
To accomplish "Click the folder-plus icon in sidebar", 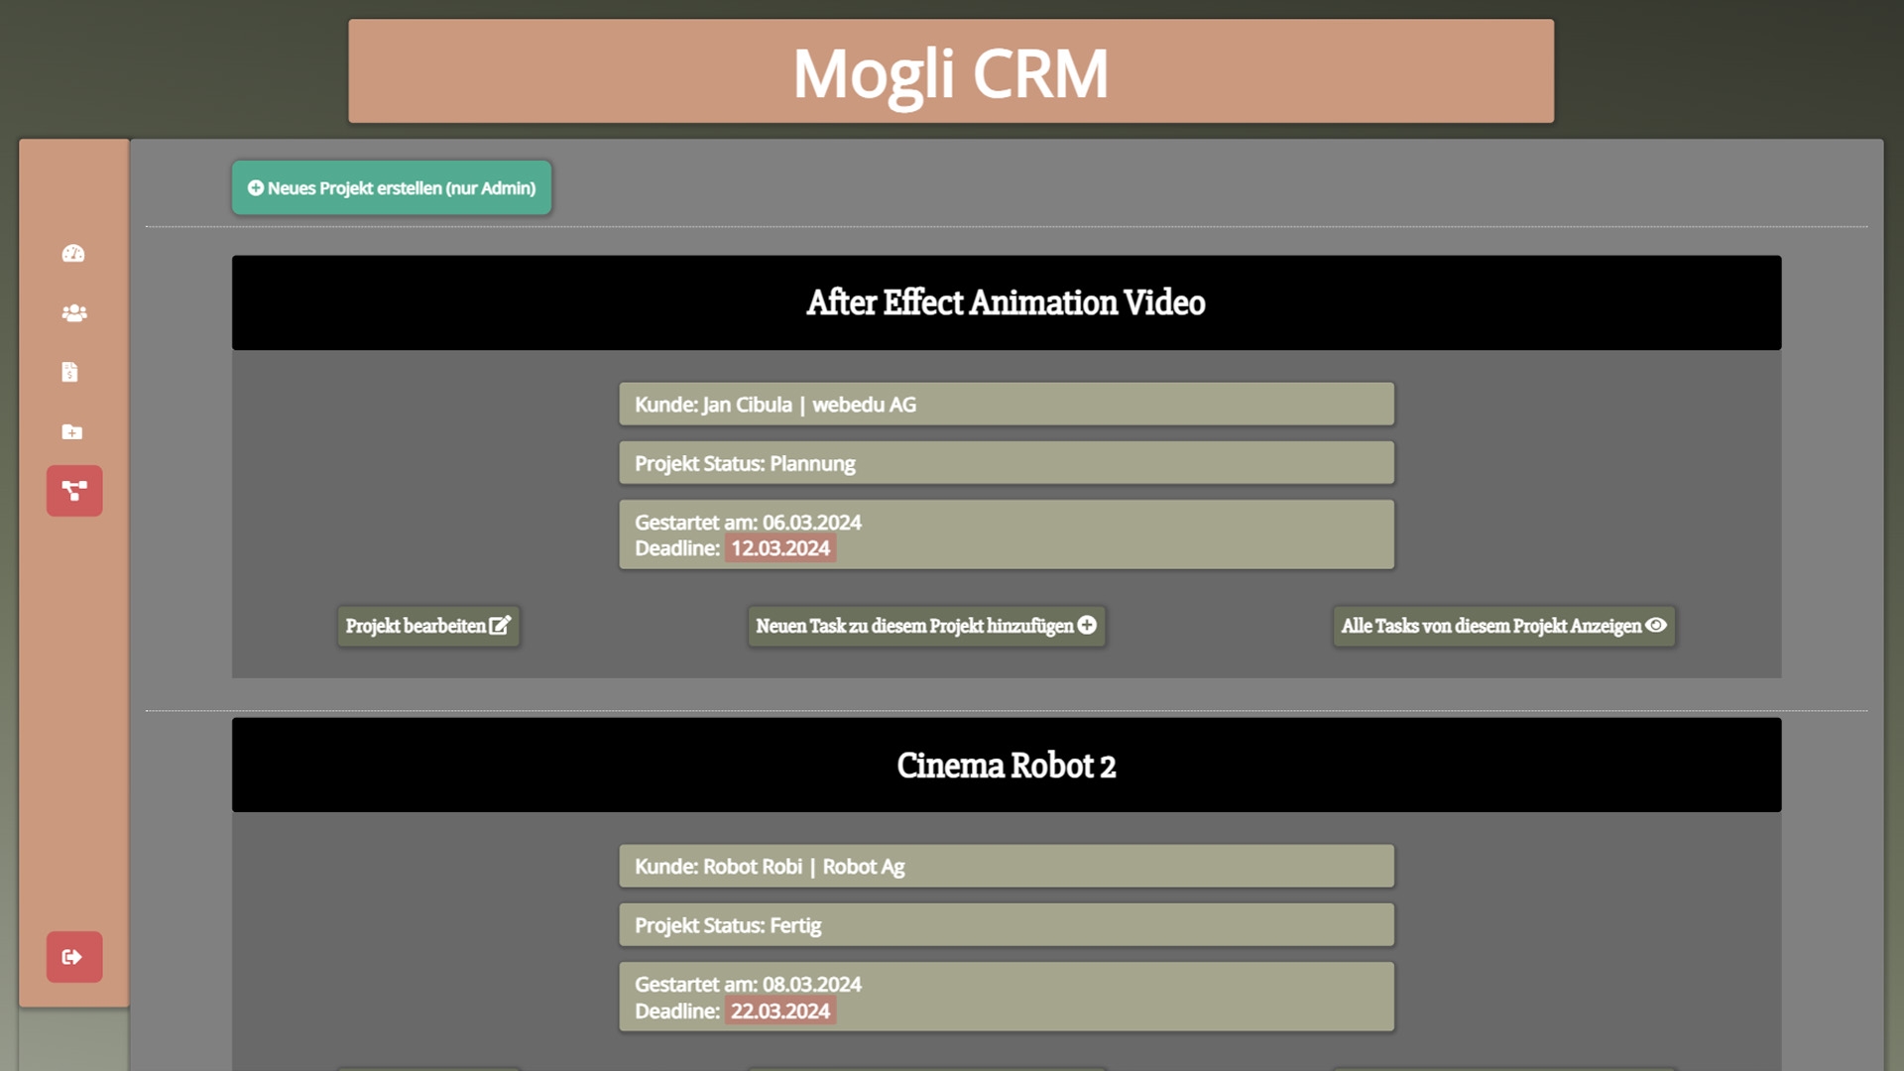I will [72, 431].
